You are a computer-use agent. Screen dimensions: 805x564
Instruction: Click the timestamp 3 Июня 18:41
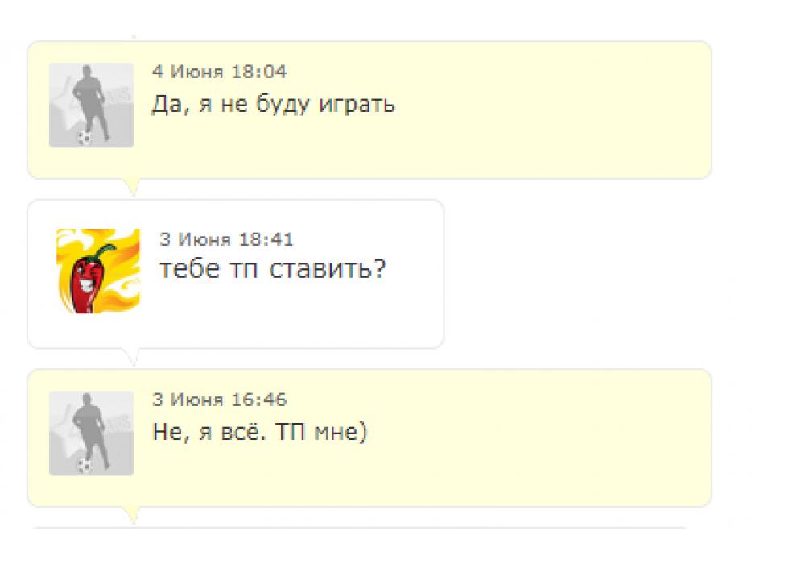pyautogui.click(x=226, y=239)
